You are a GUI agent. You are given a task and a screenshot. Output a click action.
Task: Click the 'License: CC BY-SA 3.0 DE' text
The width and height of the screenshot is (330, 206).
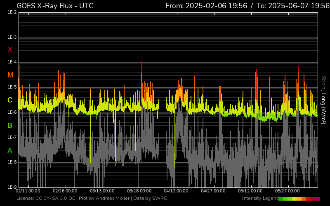coord(46,198)
